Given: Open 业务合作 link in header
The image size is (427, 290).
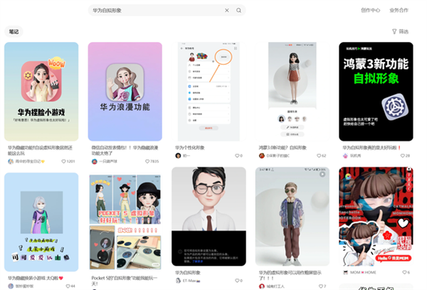Looking at the screenshot, I should coord(399,11).
